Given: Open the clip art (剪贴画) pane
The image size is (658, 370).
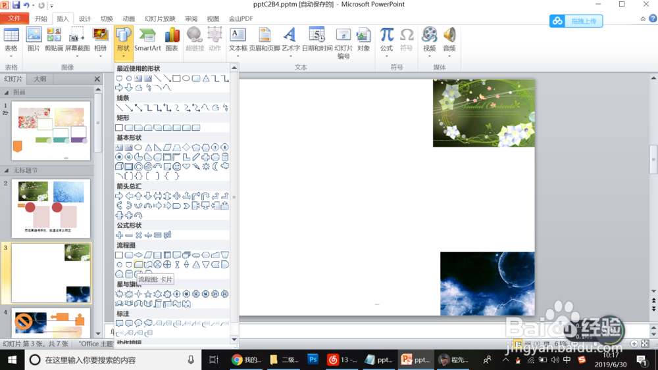Looking at the screenshot, I should coord(54,40).
